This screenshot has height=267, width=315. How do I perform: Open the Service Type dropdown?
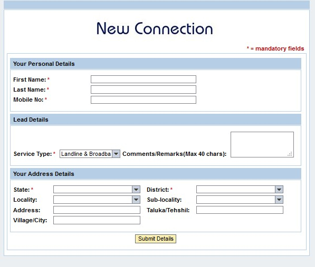(90, 154)
